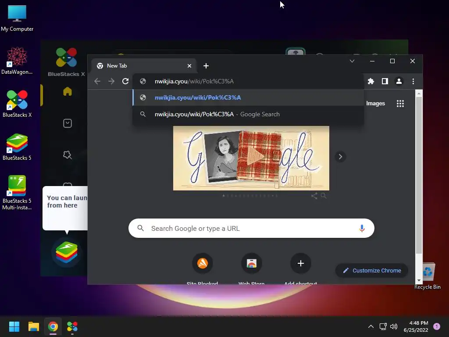
Task: Open the Google apps grid
Action: coord(400,104)
